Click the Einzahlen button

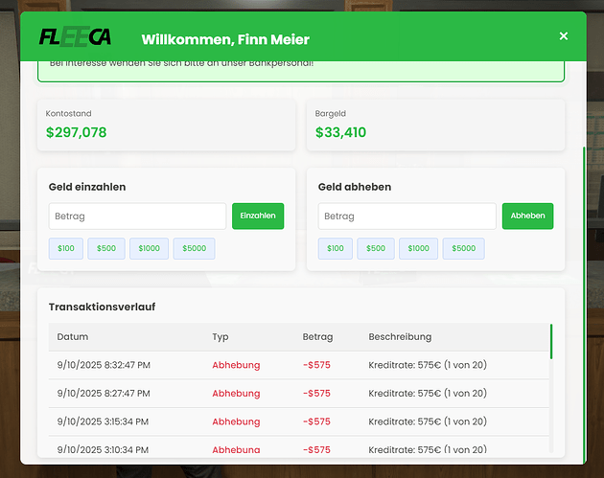coord(258,216)
